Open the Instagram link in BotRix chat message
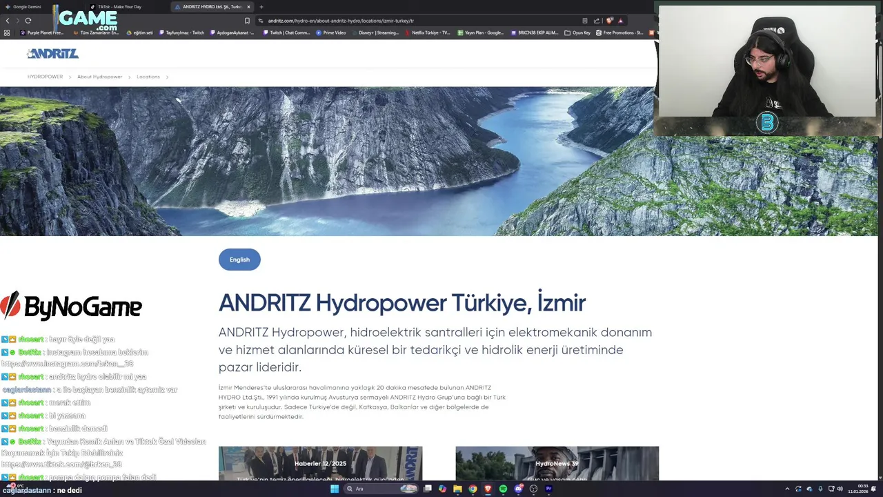Viewport: 883px width, 497px height. click(67, 364)
